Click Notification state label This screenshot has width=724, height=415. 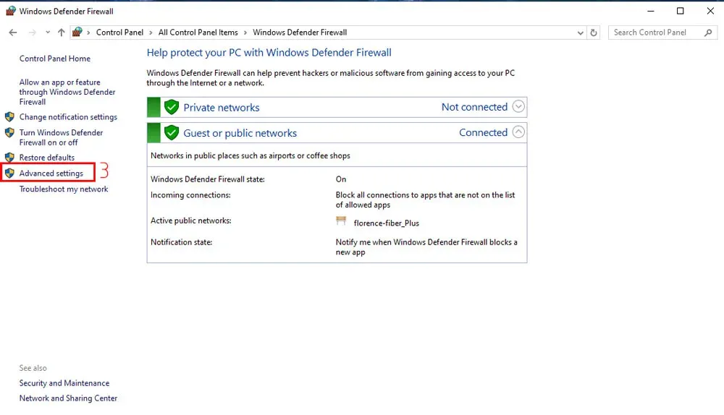[x=182, y=242]
